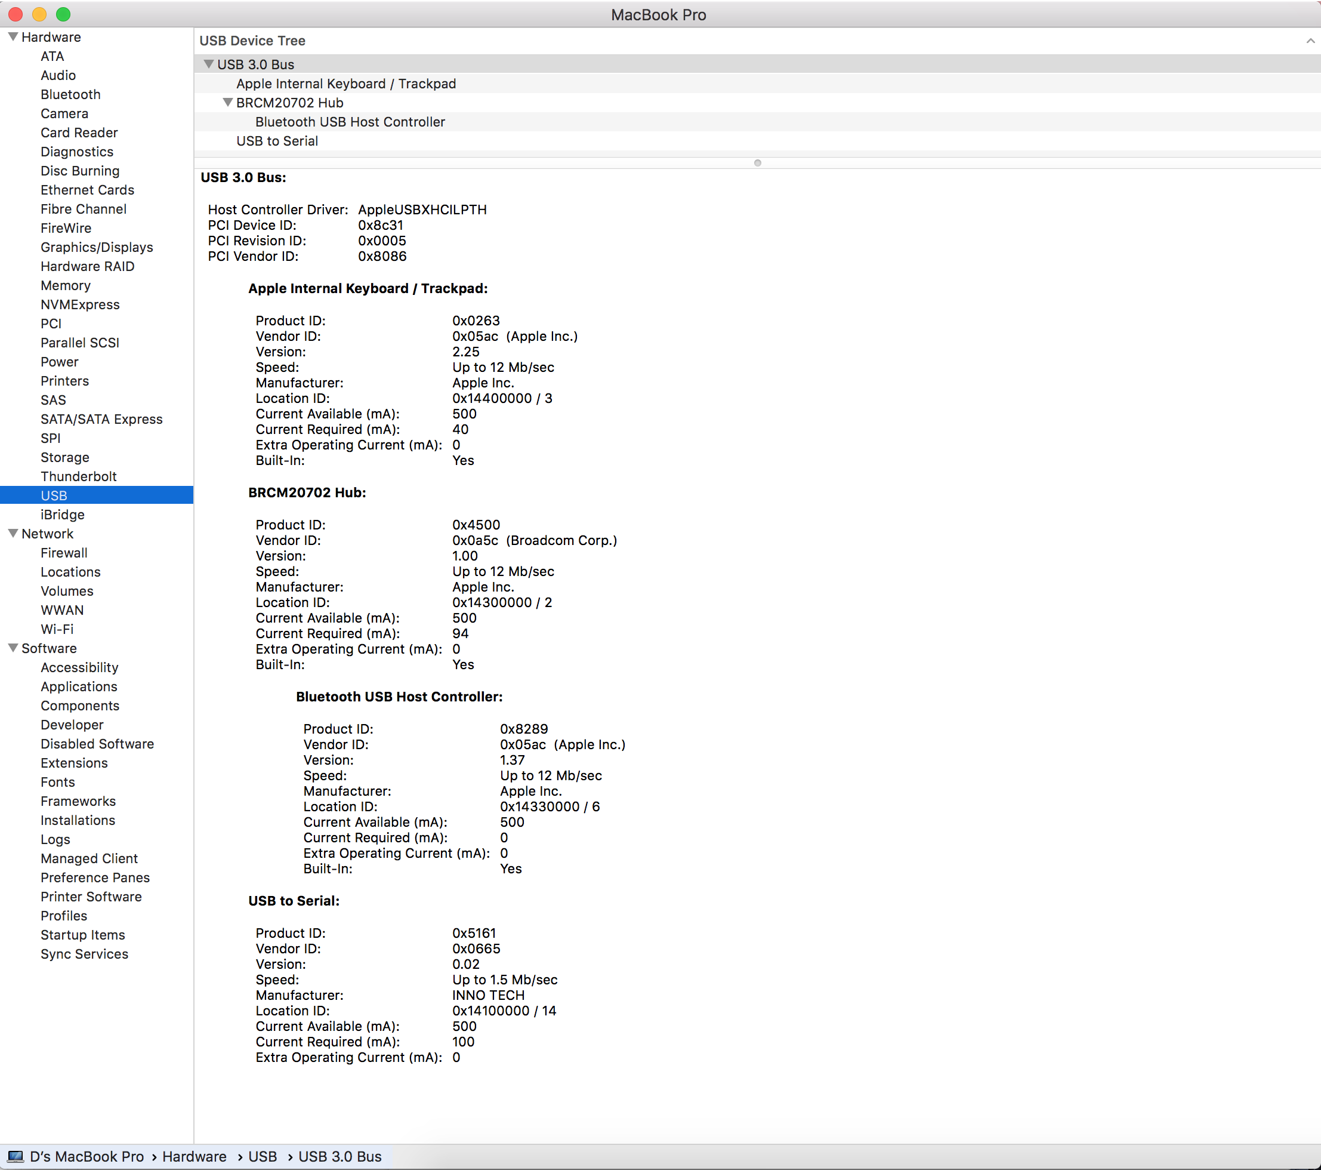Select the Wi-Fi network category

pyautogui.click(x=58, y=628)
